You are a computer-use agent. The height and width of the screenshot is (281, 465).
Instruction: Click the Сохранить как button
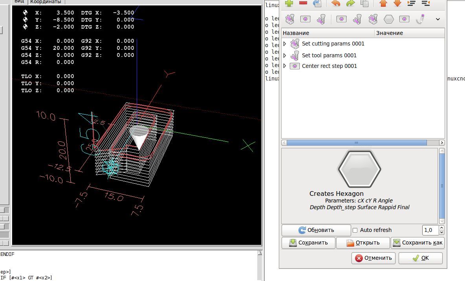coord(418,243)
